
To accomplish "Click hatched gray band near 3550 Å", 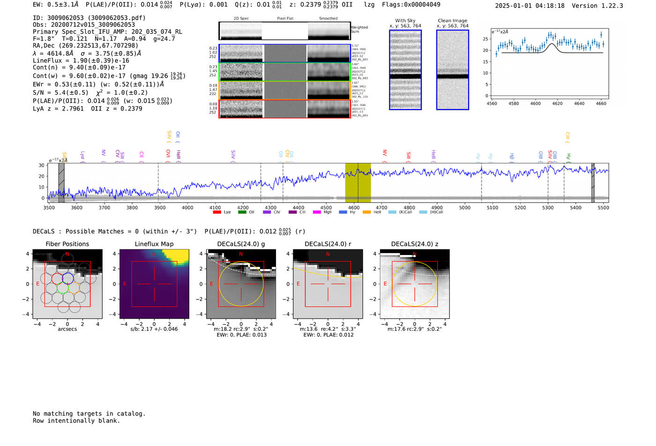I will point(61,183).
